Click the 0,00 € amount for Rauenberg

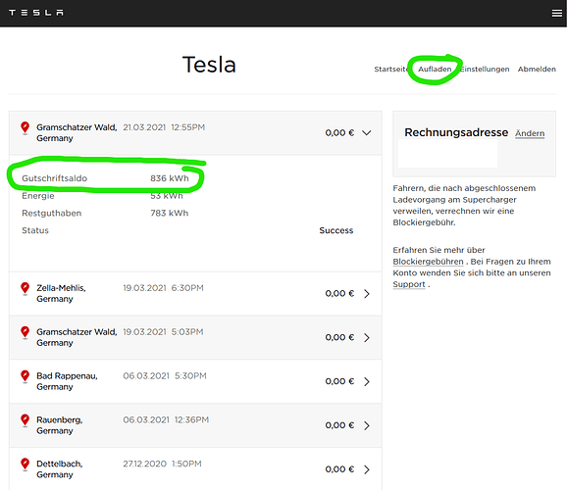click(339, 425)
